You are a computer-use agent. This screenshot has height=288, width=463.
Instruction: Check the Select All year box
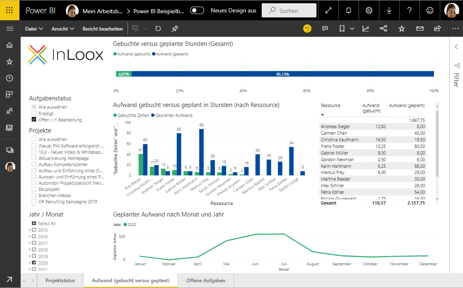[x=34, y=223]
